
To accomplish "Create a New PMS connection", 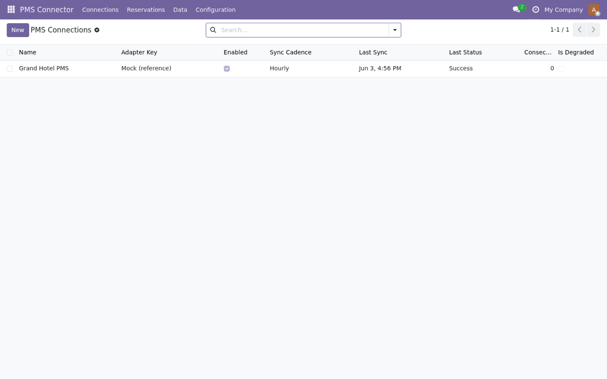I will pos(18,30).
